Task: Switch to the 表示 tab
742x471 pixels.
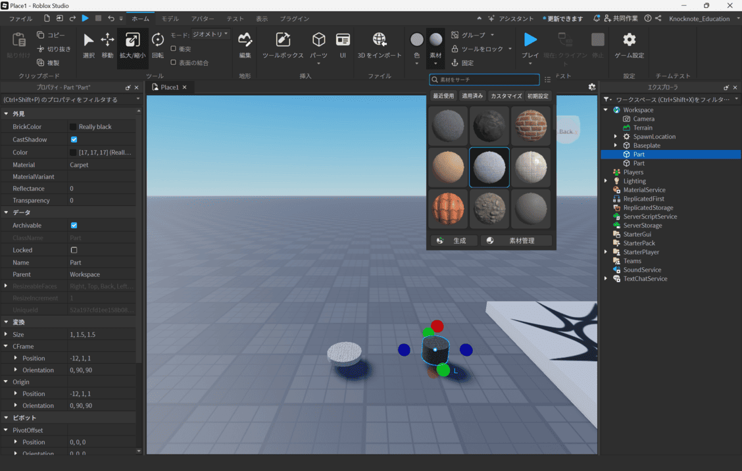Action: 262,18
